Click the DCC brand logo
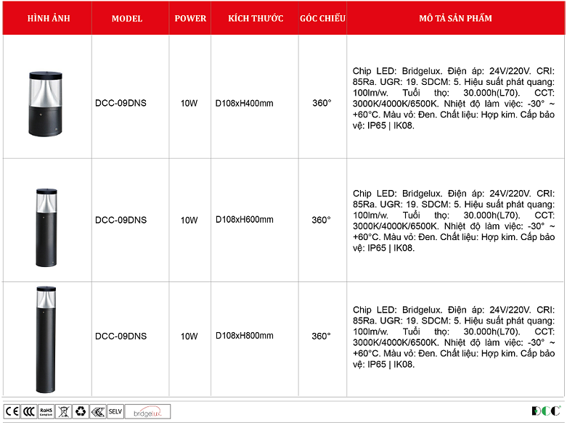 tap(546, 411)
